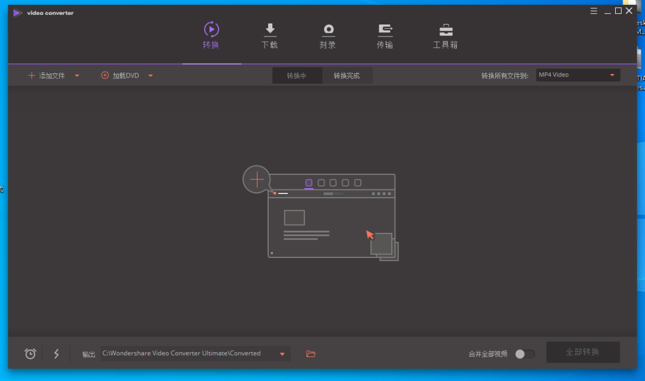Expand the 添加文件 dropdown arrow
The width and height of the screenshot is (645, 381).
click(x=77, y=76)
